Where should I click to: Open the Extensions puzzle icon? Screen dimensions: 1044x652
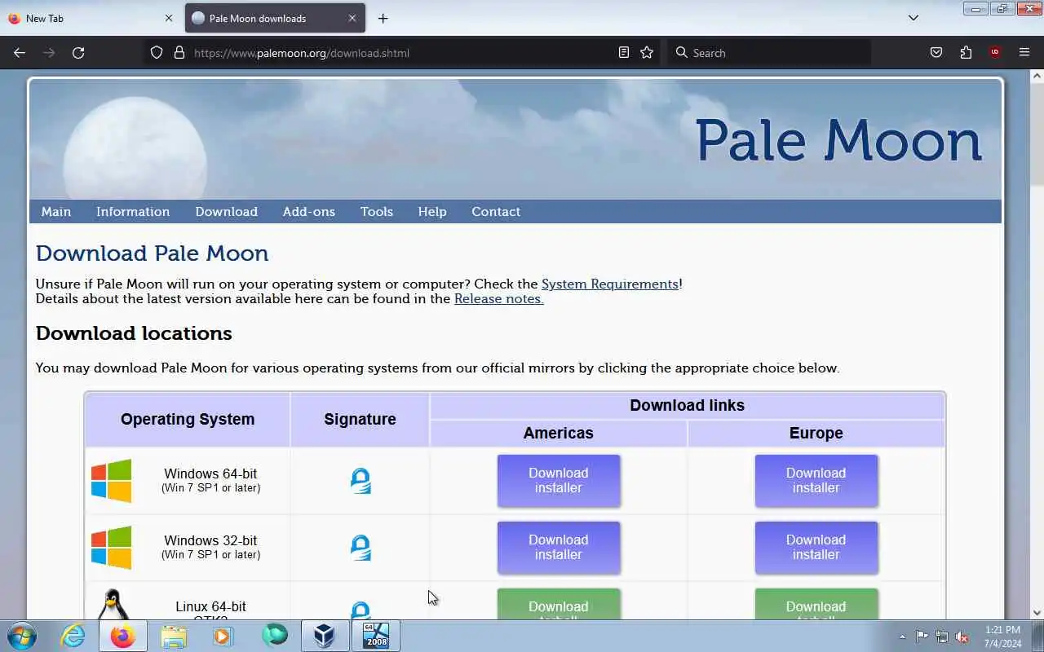click(x=966, y=53)
